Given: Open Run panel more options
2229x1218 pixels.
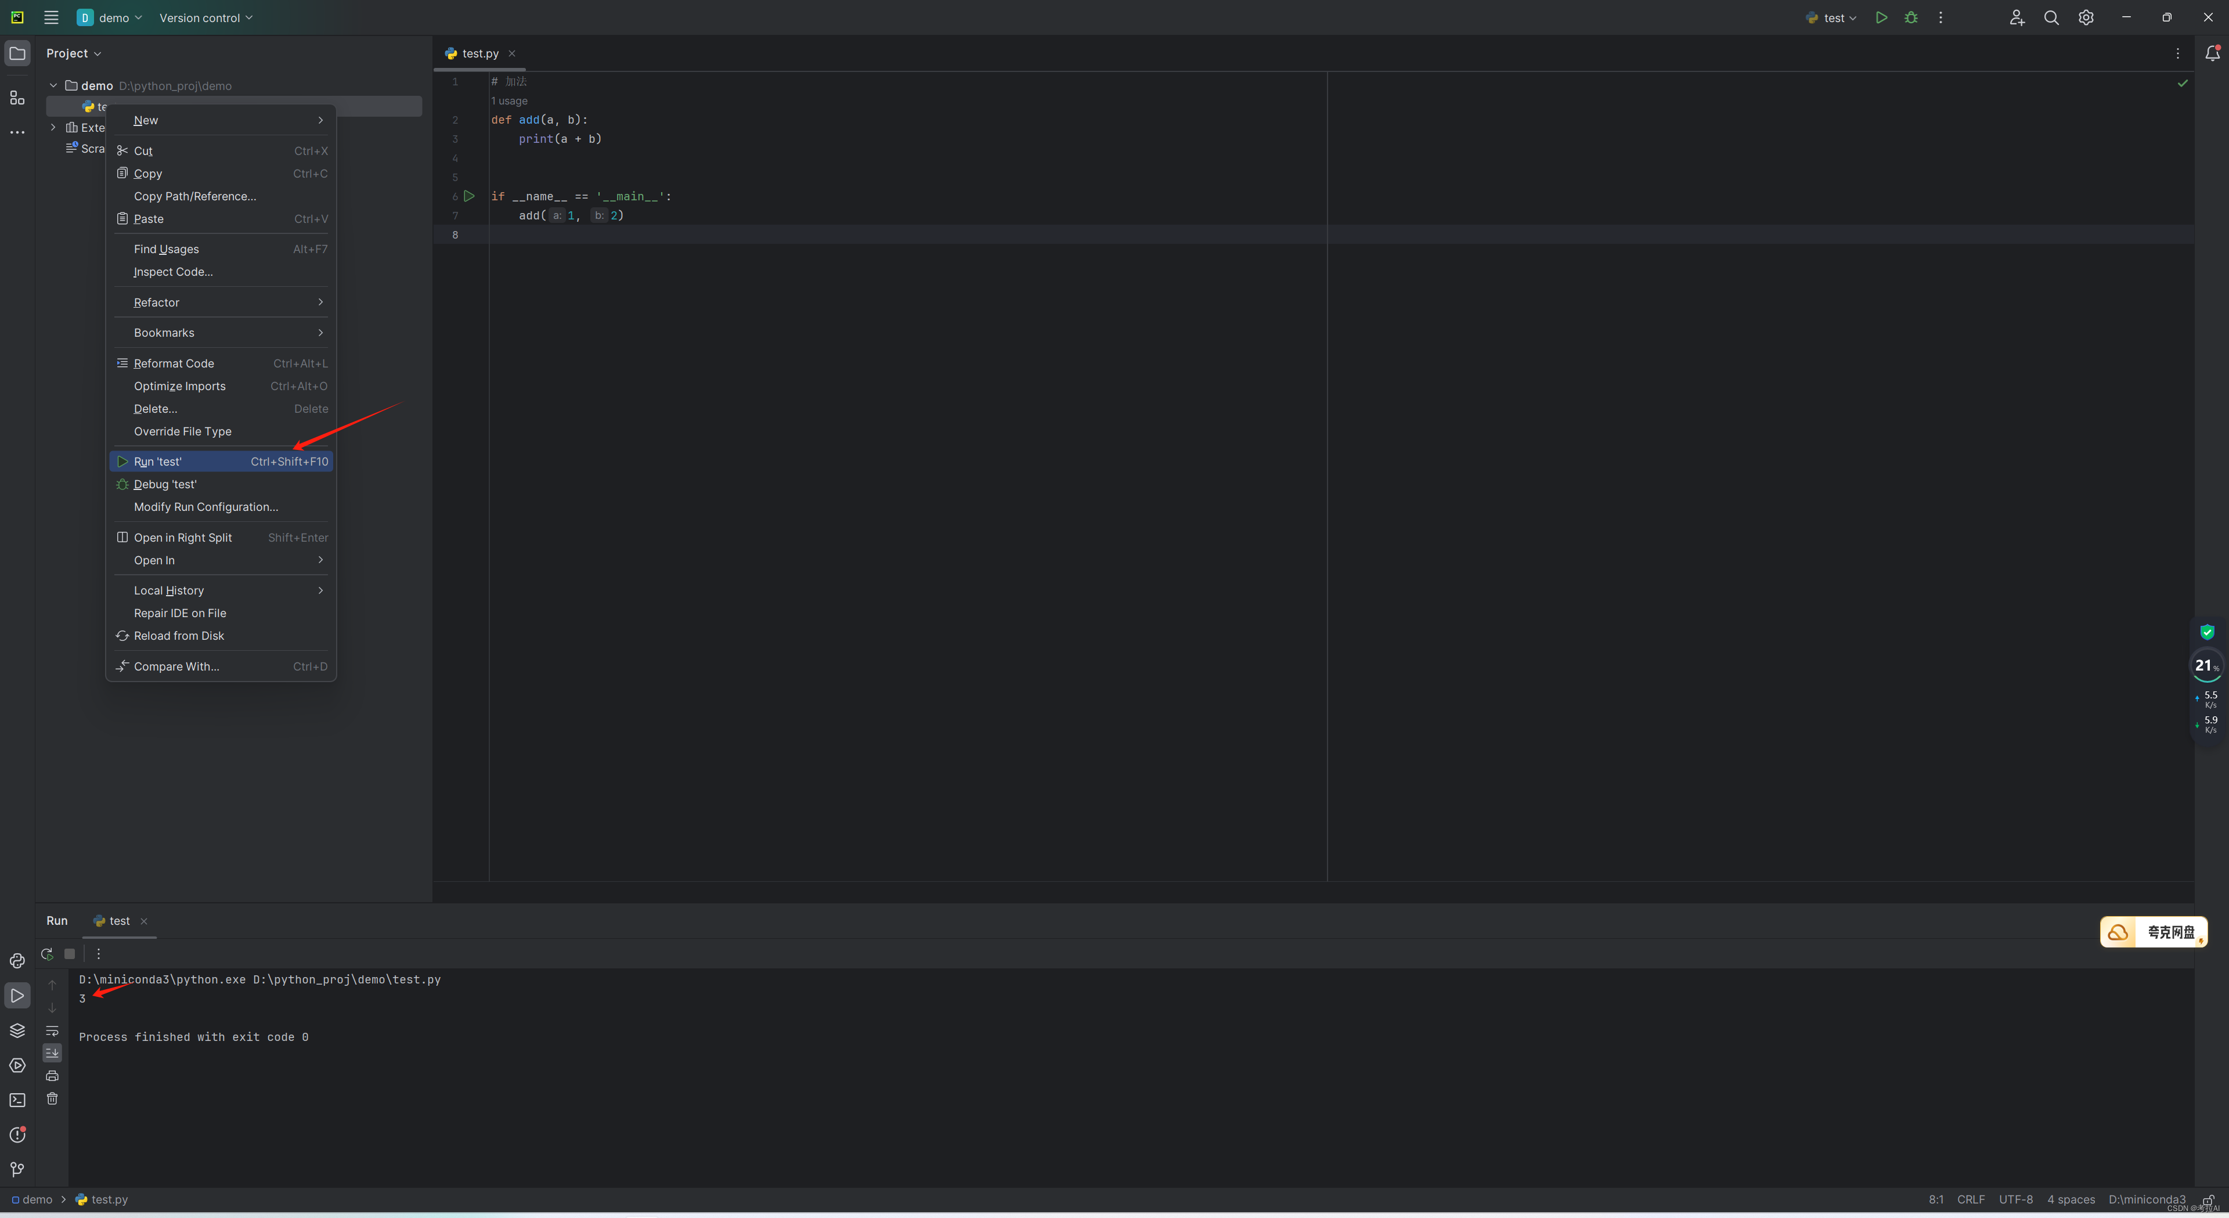Looking at the screenshot, I should click(x=99, y=954).
